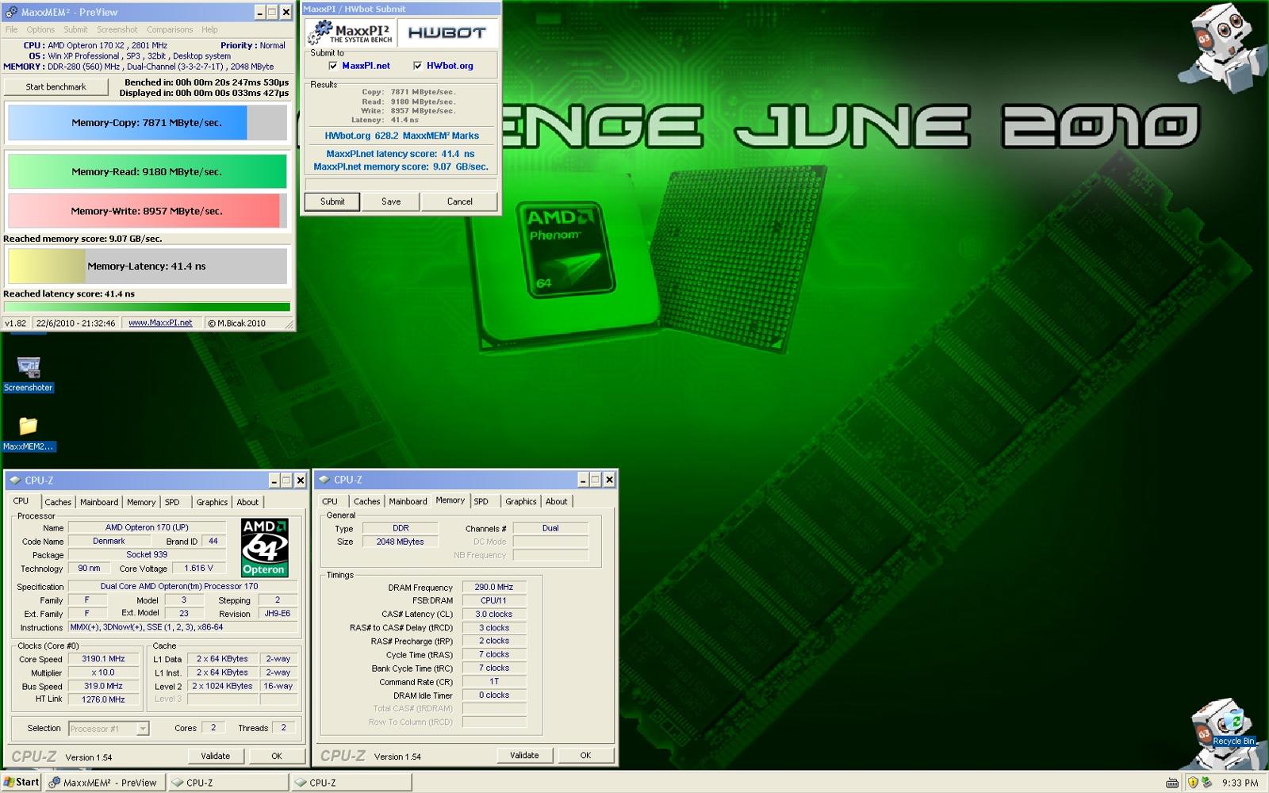Click the Code Name Denmark field
Image resolution: width=1269 pixels, height=793 pixels.
pyautogui.click(x=109, y=541)
